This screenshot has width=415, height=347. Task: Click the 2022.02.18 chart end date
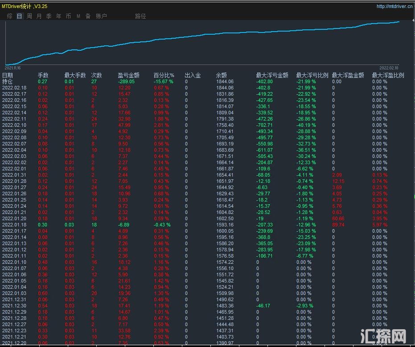click(x=389, y=68)
